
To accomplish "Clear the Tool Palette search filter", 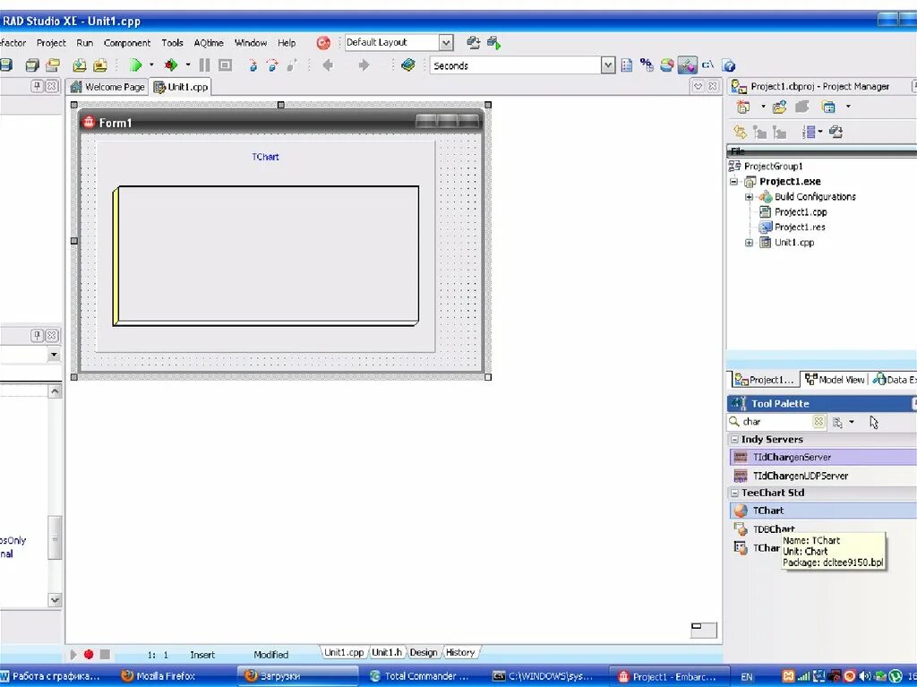I will click(818, 421).
